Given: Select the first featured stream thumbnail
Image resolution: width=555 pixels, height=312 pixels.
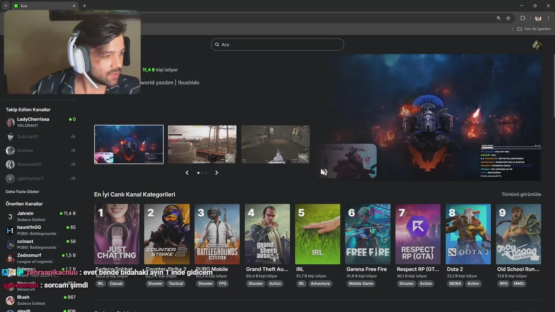Looking at the screenshot, I should [129, 144].
